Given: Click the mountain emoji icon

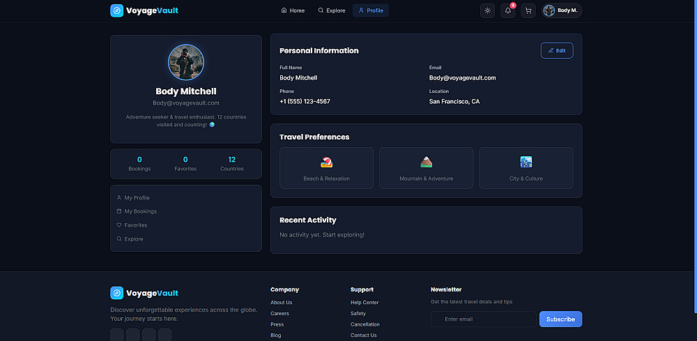Looking at the screenshot, I should (427, 162).
